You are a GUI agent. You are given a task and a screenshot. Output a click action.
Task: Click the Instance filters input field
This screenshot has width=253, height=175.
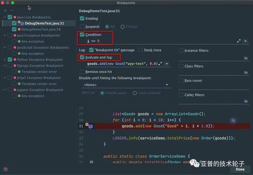pos(211,58)
